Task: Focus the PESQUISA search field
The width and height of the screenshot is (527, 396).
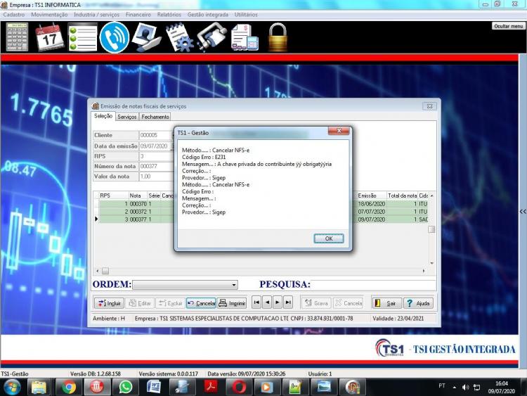Action: 373,285
